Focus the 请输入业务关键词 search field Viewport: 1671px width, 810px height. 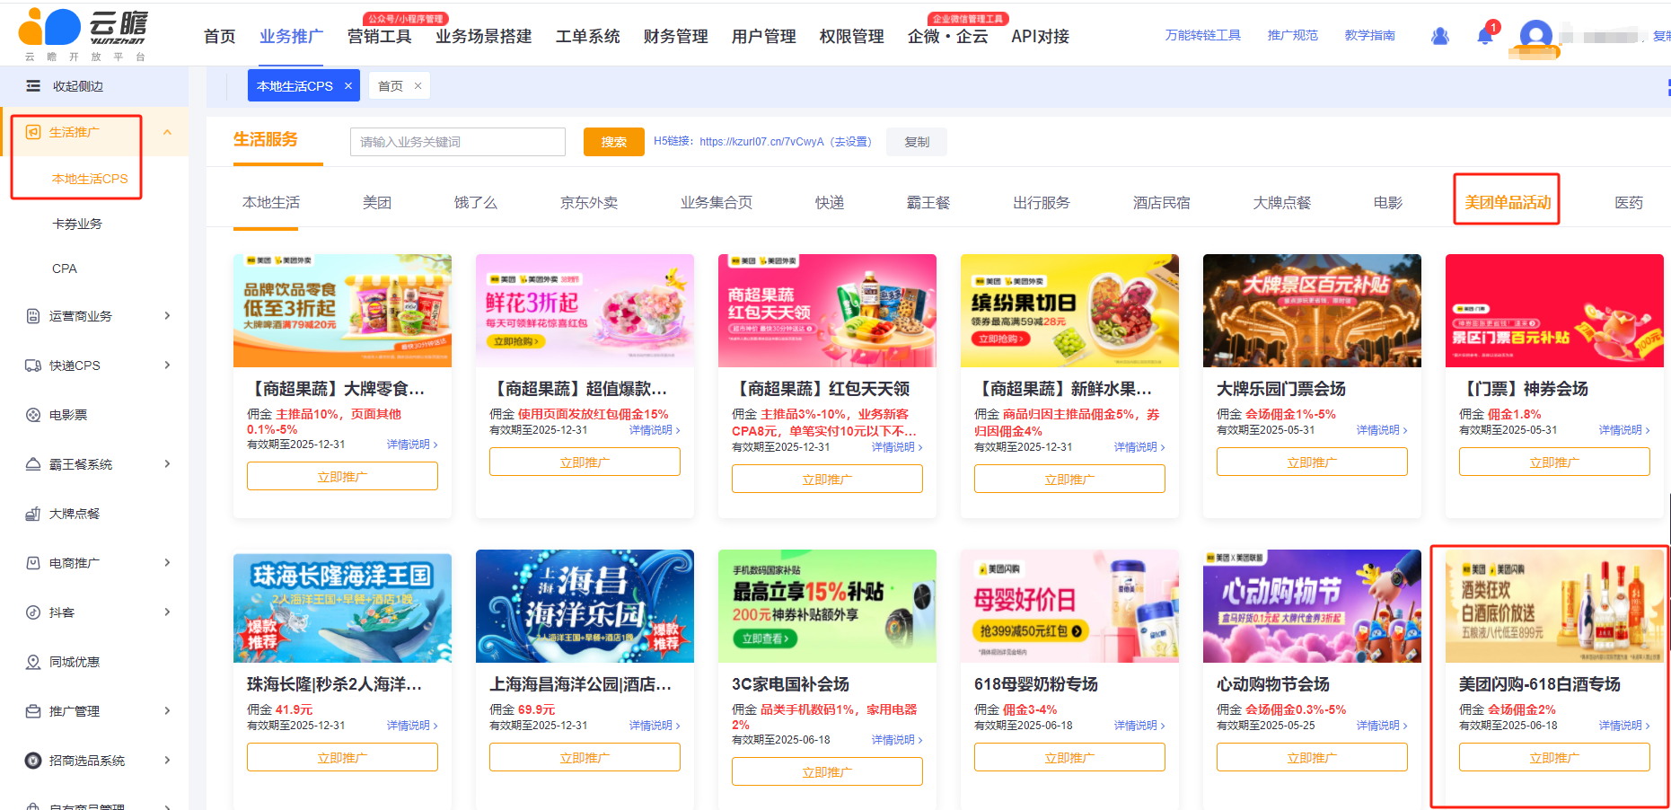[x=458, y=142]
